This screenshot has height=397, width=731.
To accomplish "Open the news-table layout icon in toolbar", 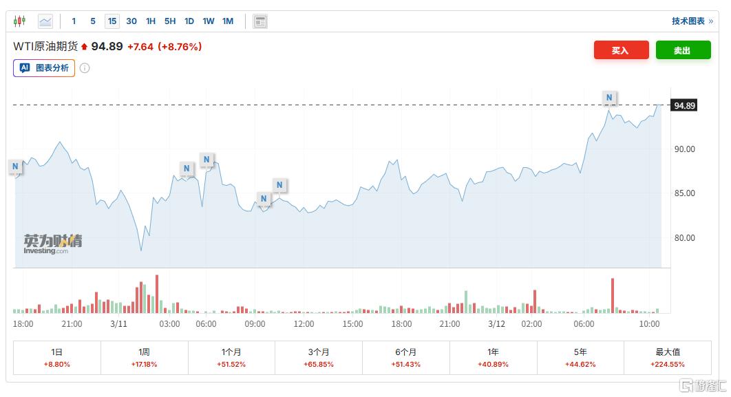I will click(x=260, y=21).
